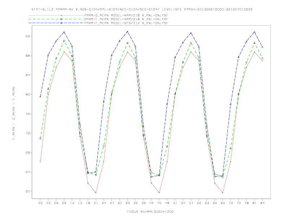286x221 pixels.
Task: Click x-axis tick label 30
Action: click(x=120, y=203)
